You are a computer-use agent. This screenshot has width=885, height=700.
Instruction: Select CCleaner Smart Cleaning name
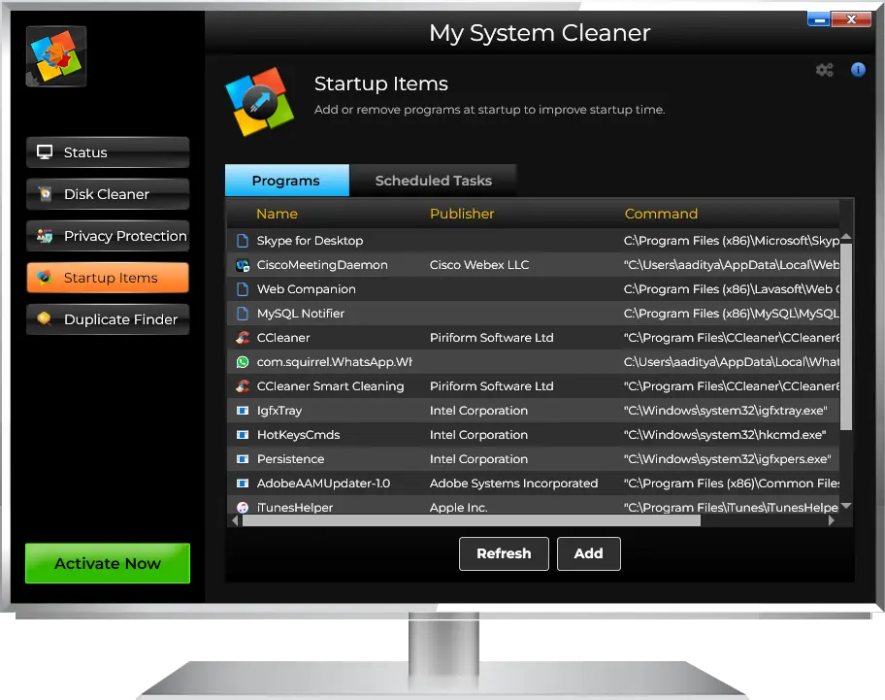331,386
